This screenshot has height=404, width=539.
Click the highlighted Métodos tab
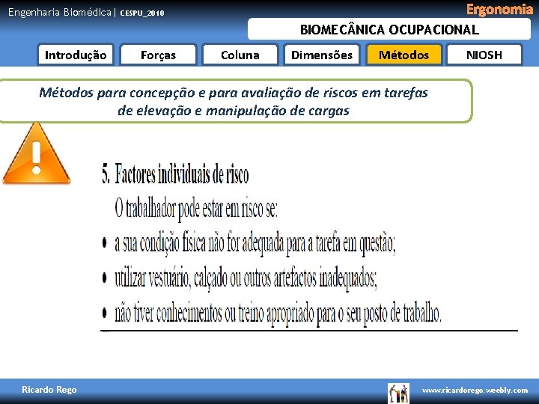coord(404,55)
